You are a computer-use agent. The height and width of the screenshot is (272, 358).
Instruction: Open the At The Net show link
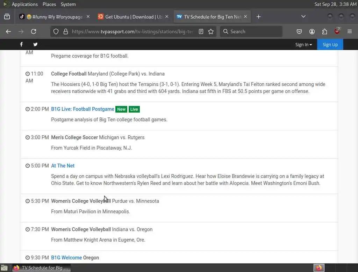[63, 166]
